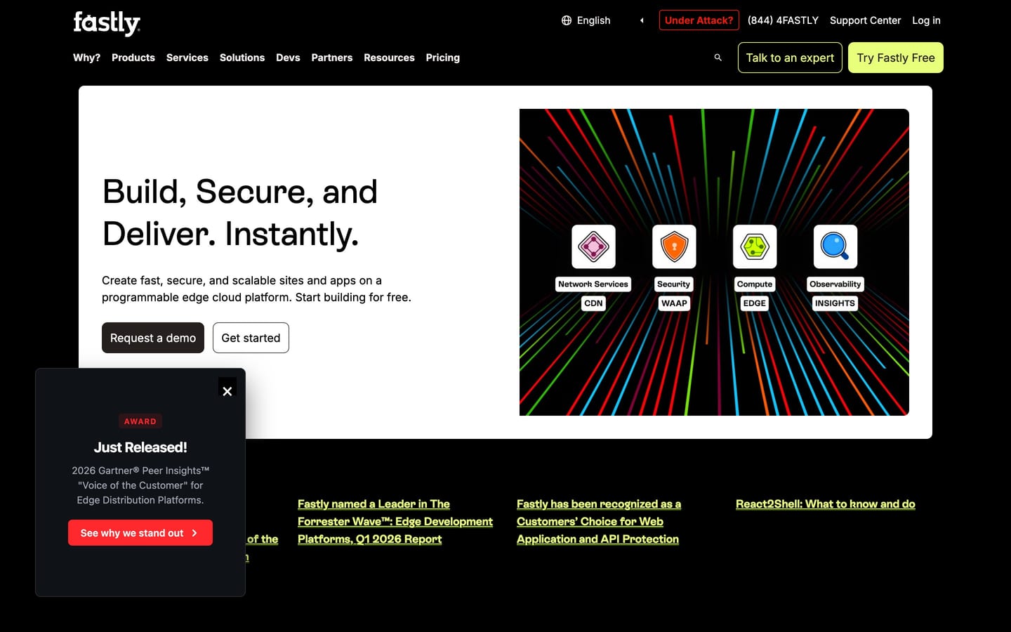Click the Fastly logo
The height and width of the screenshot is (632, 1011).
pyautogui.click(x=107, y=22)
